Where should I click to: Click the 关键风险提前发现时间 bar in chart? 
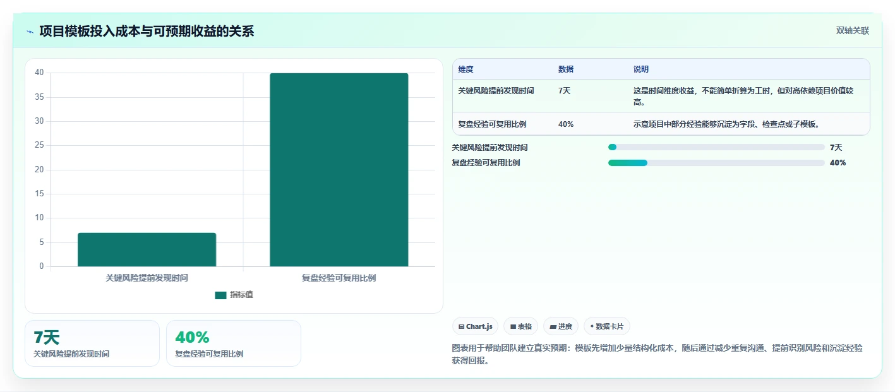pos(147,249)
